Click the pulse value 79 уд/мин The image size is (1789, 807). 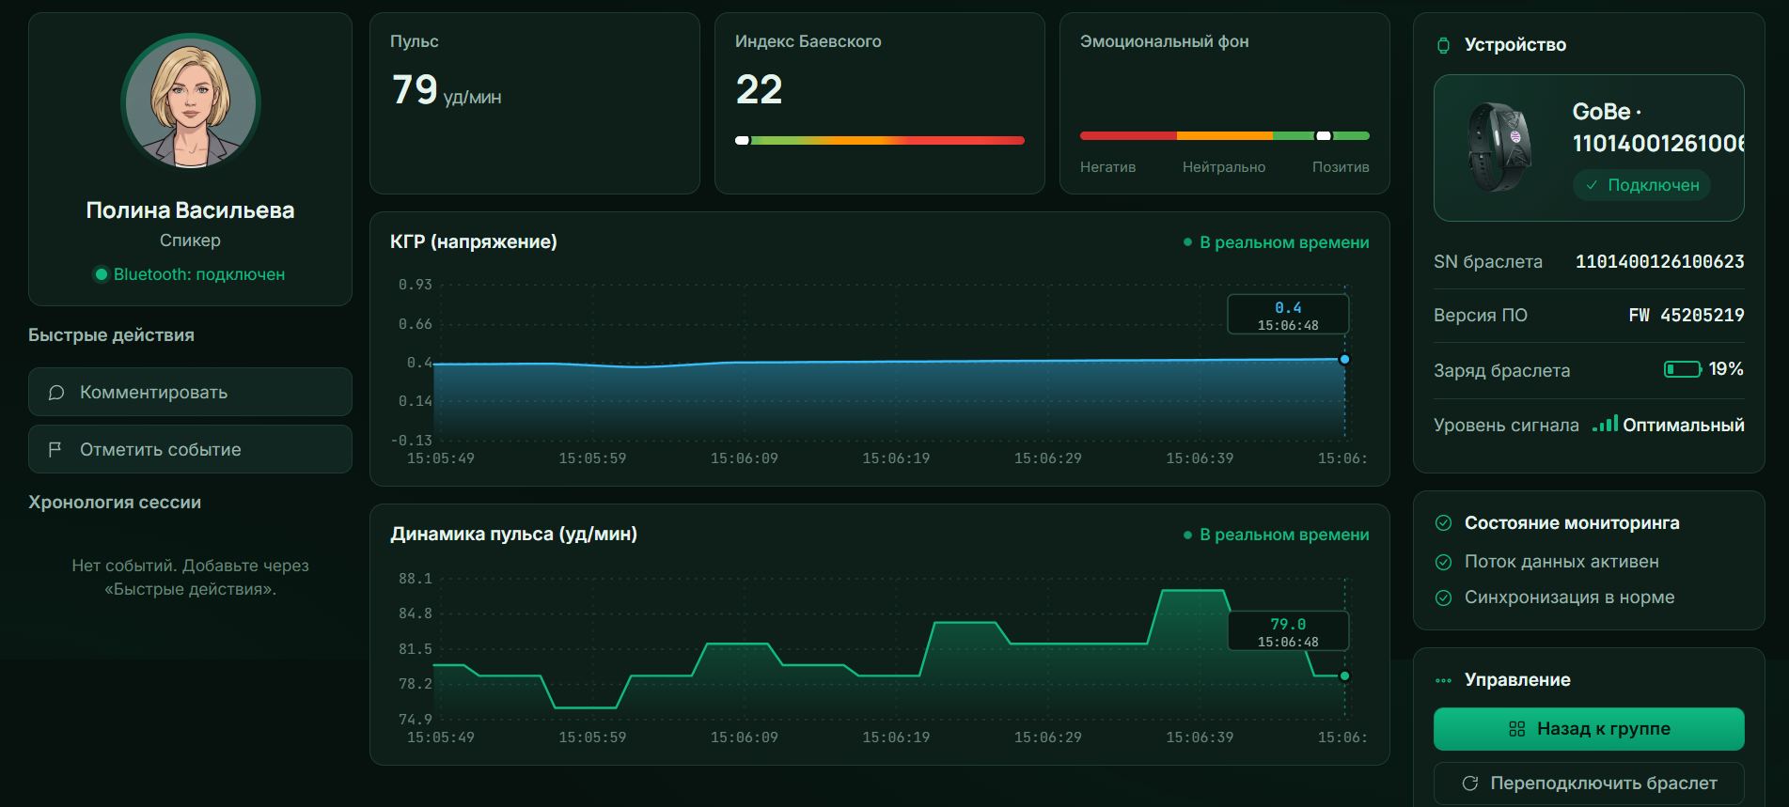click(x=447, y=90)
